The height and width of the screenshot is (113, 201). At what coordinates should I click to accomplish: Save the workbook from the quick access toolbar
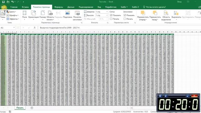pyautogui.click(x=3, y=2)
